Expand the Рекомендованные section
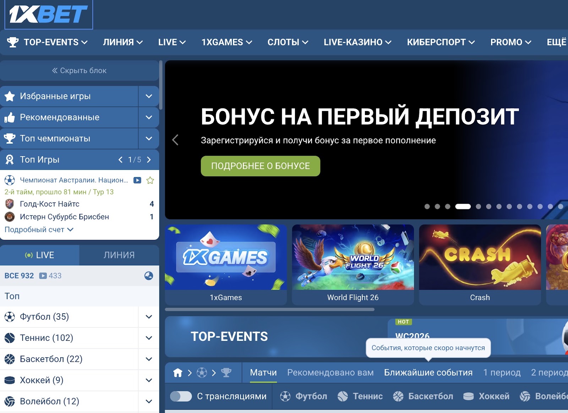This screenshot has height=413, width=568. [x=149, y=117]
